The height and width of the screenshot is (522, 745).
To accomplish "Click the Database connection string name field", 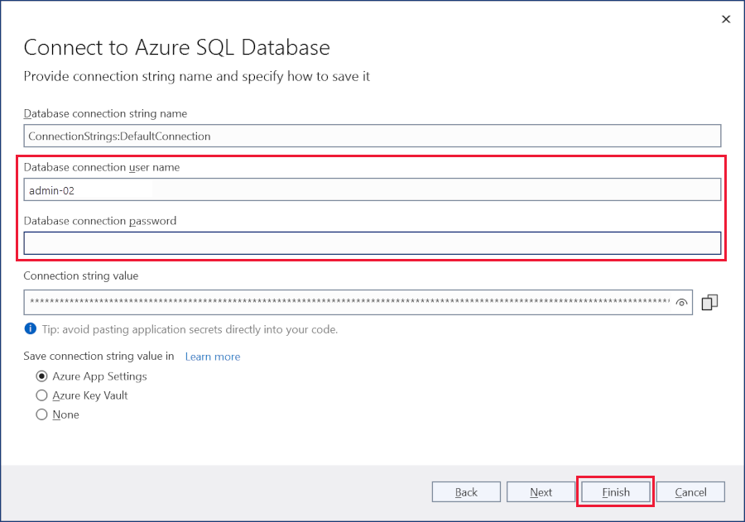I will 372,136.
